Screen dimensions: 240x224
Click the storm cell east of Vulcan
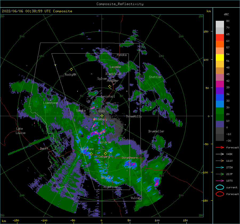(157, 182)
